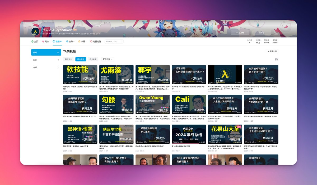The height and width of the screenshot is (185, 317).
Task: View the 关注数 following count
Action: (x=249, y=42)
